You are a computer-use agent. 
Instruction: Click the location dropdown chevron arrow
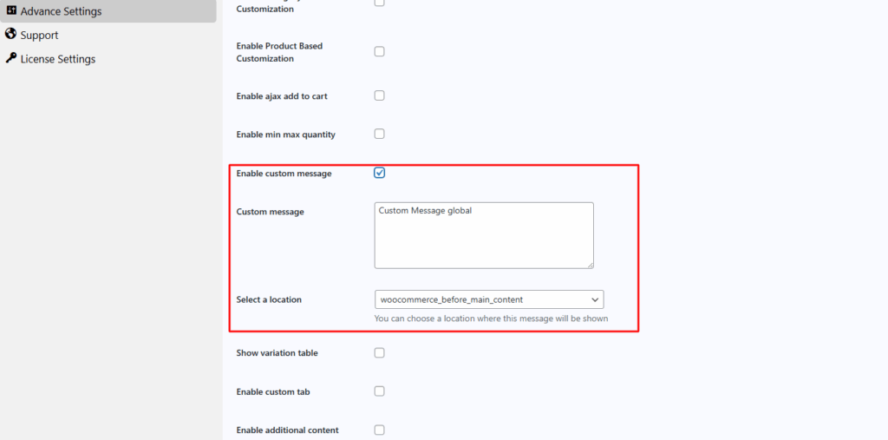coord(595,299)
